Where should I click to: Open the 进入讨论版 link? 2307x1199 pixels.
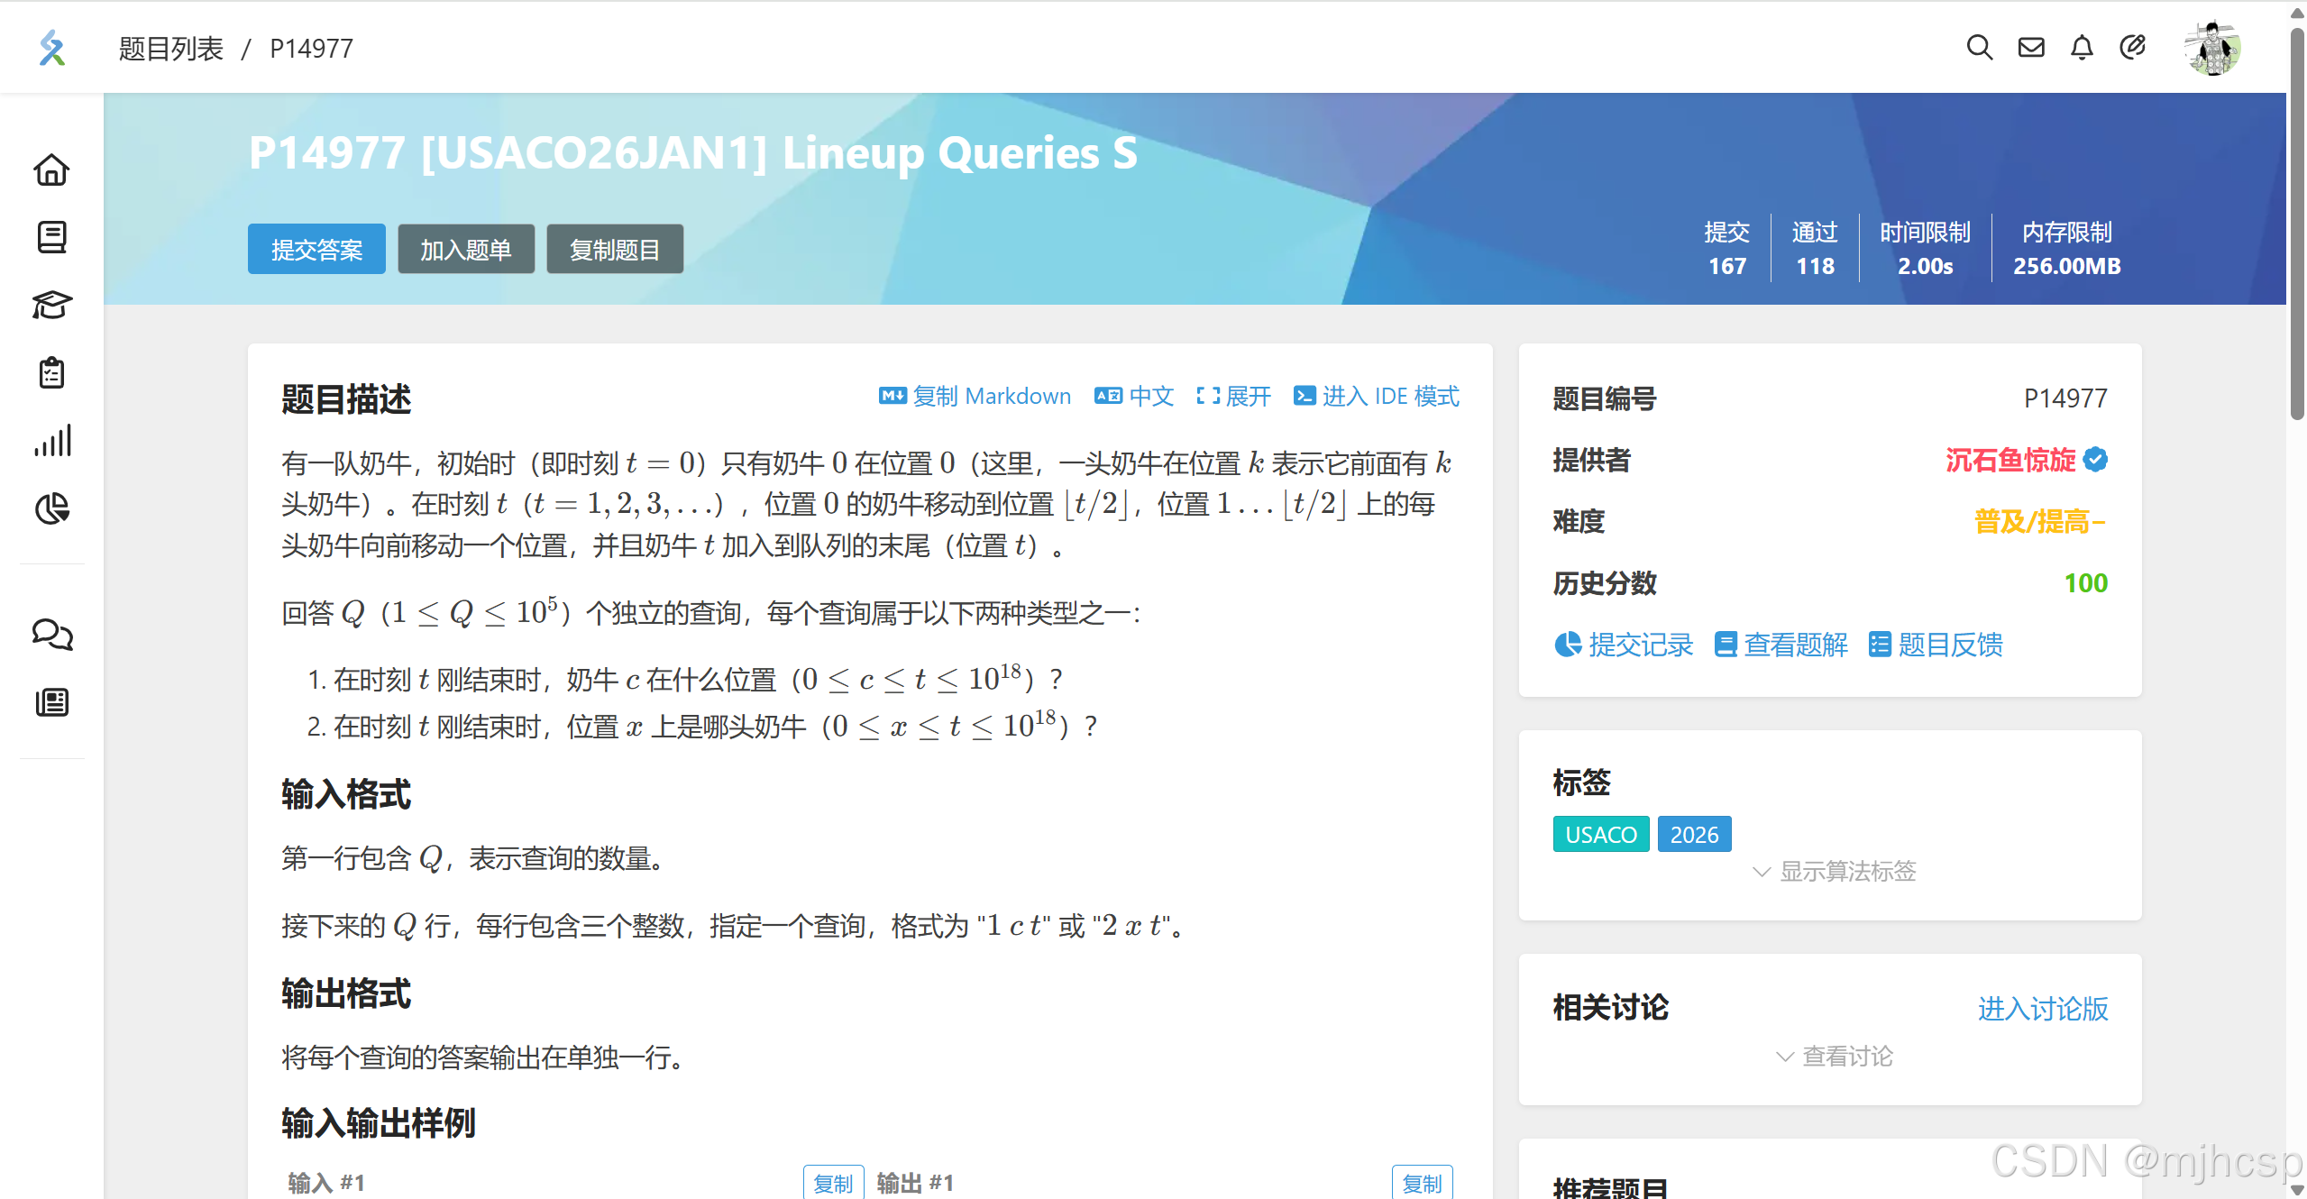[x=2042, y=1008]
